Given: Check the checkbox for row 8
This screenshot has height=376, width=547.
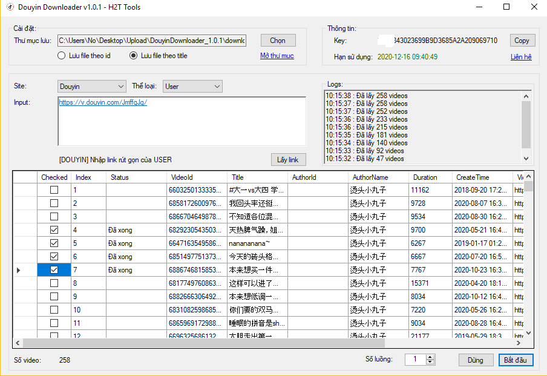Looking at the screenshot, I should click(x=54, y=283).
